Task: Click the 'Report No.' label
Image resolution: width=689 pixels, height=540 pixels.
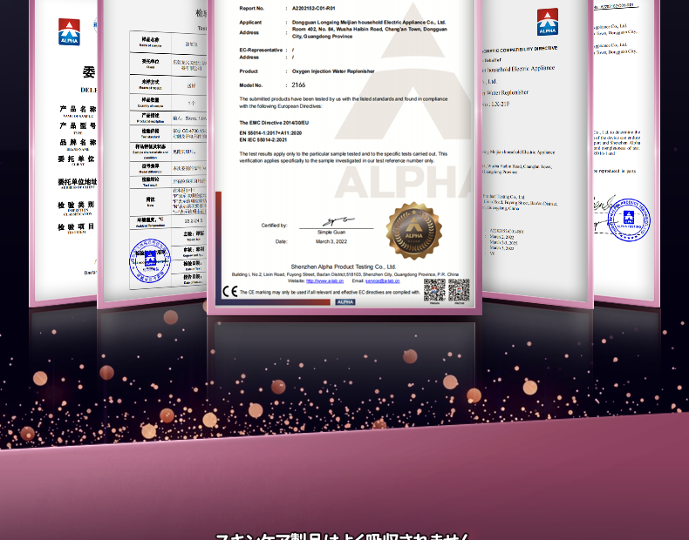Action: coord(252,9)
